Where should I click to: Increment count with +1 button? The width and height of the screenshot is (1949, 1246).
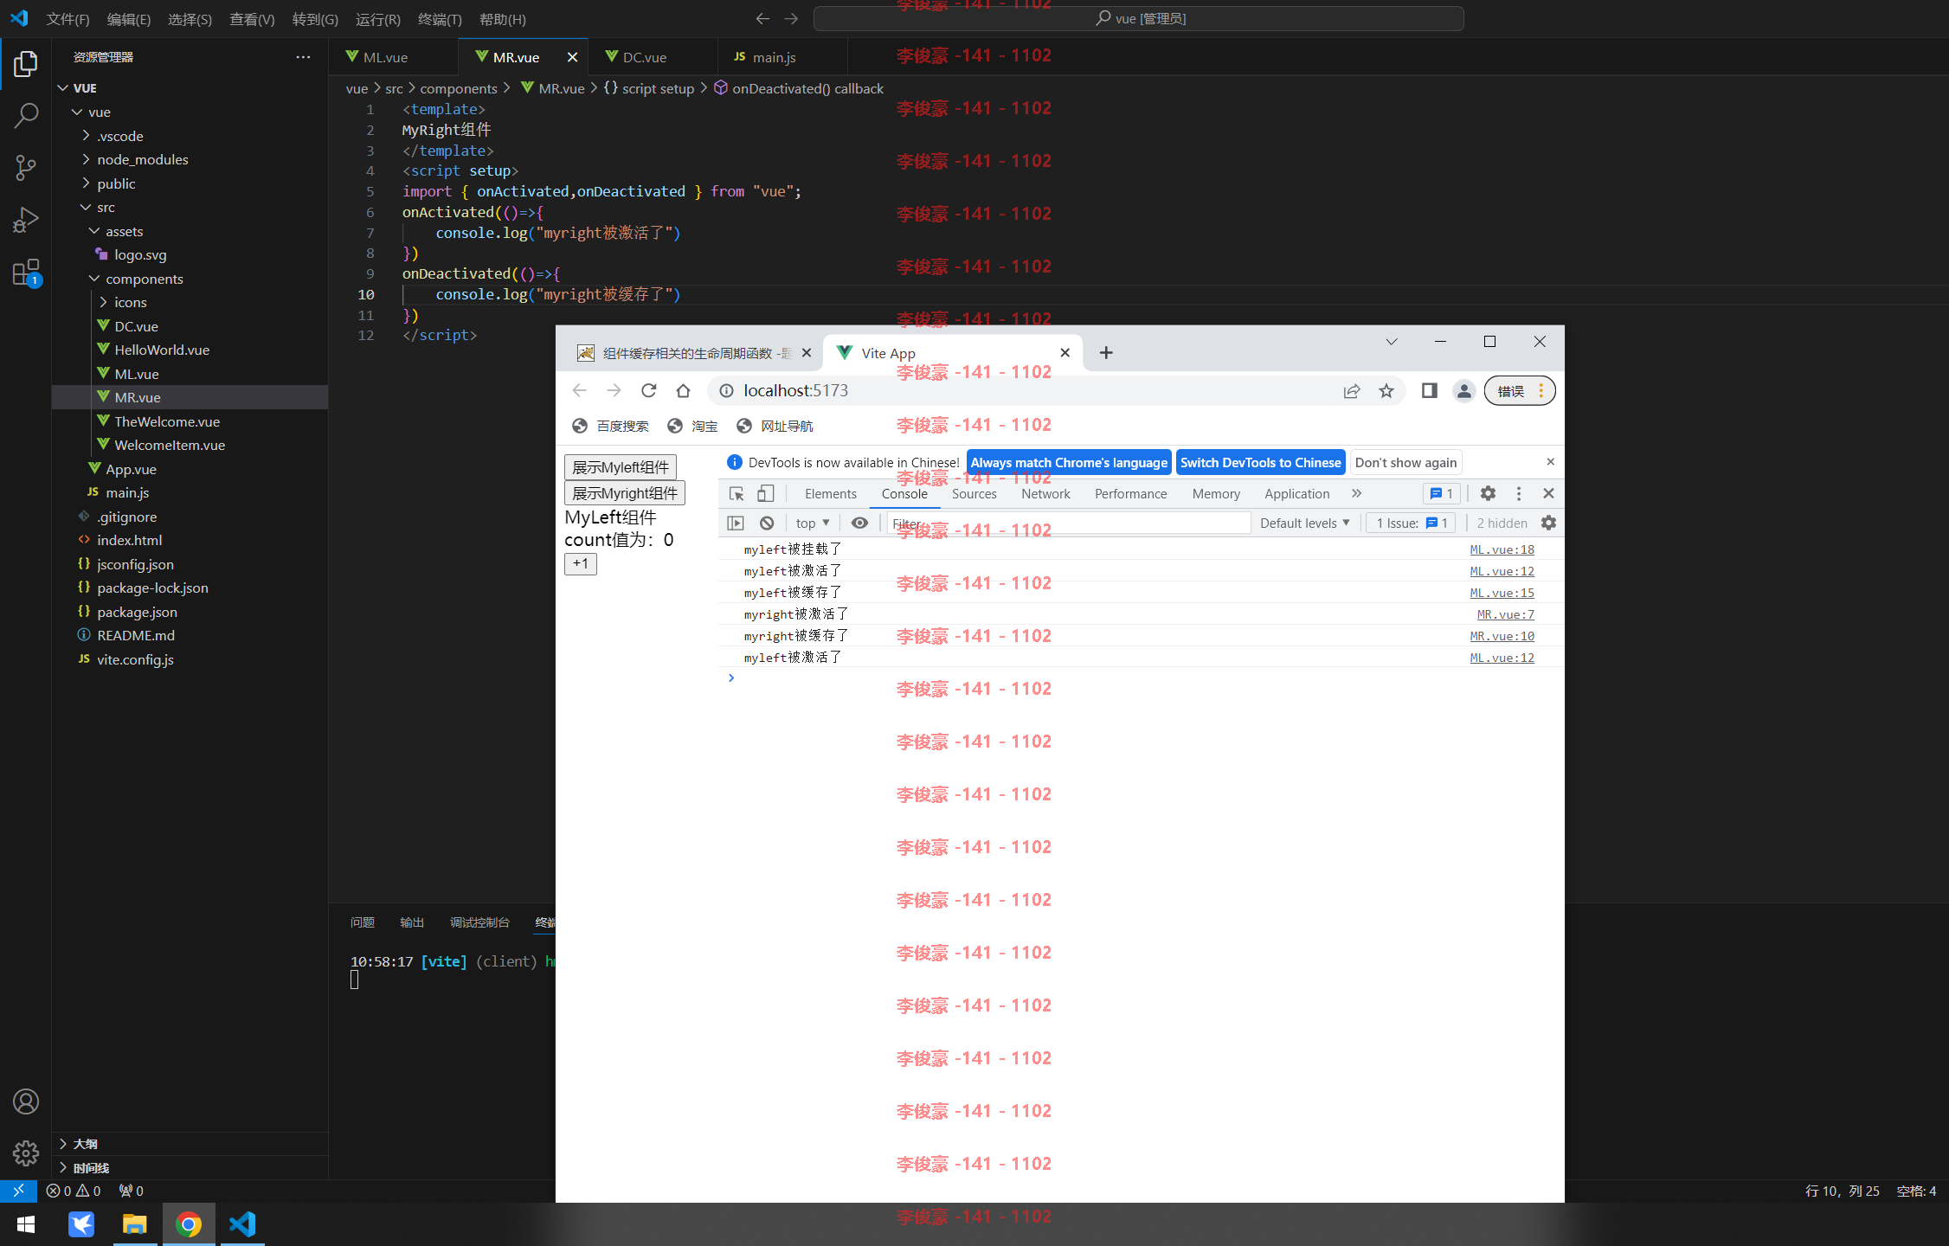(x=581, y=564)
